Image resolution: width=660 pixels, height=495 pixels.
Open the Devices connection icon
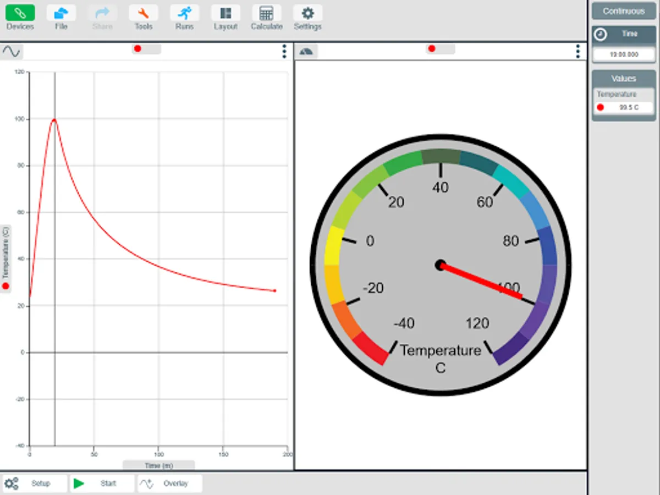click(20, 13)
